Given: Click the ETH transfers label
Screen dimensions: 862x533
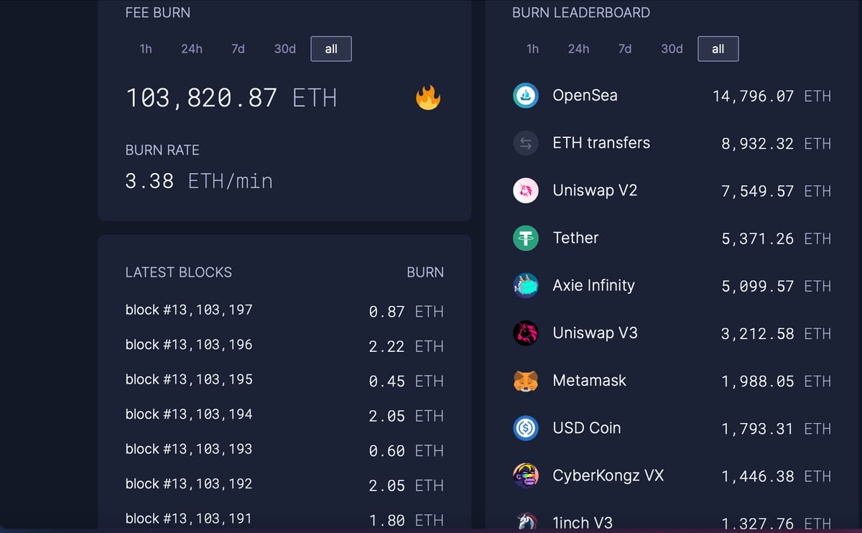Looking at the screenshot, I should [601, 143].
